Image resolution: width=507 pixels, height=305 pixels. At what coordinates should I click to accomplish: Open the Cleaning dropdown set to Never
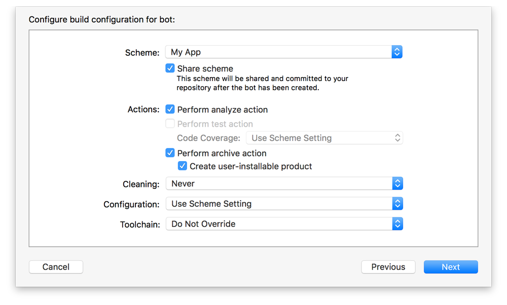(279, 183)
